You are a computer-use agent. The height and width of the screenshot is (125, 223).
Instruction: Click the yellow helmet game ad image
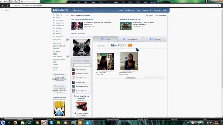59,108
